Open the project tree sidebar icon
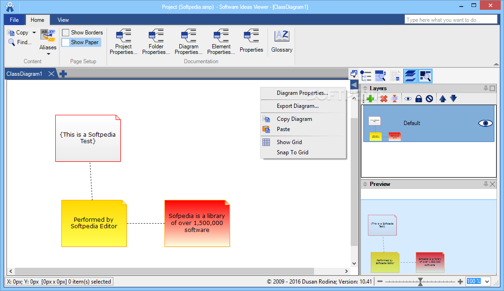504x291 pixels. 366,76
